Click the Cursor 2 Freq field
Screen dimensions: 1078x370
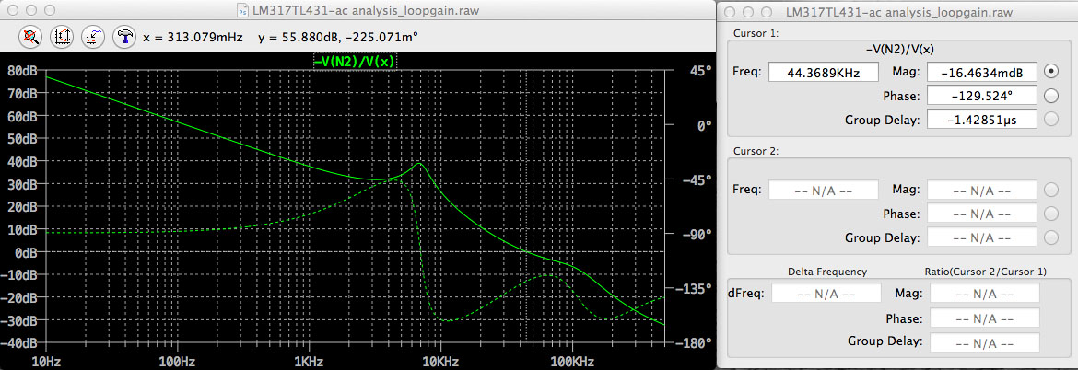coord(824,191)
